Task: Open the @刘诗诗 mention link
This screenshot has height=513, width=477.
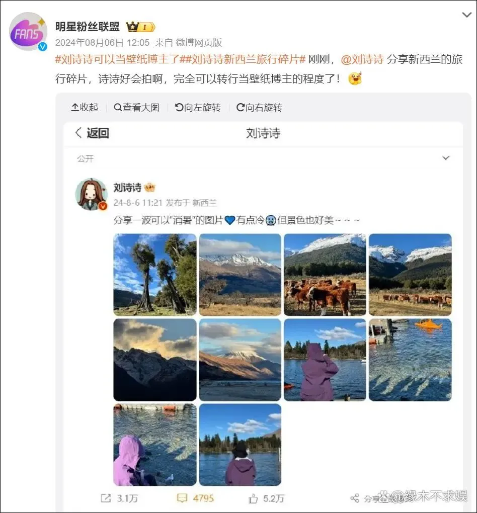Action: point(362,59)
